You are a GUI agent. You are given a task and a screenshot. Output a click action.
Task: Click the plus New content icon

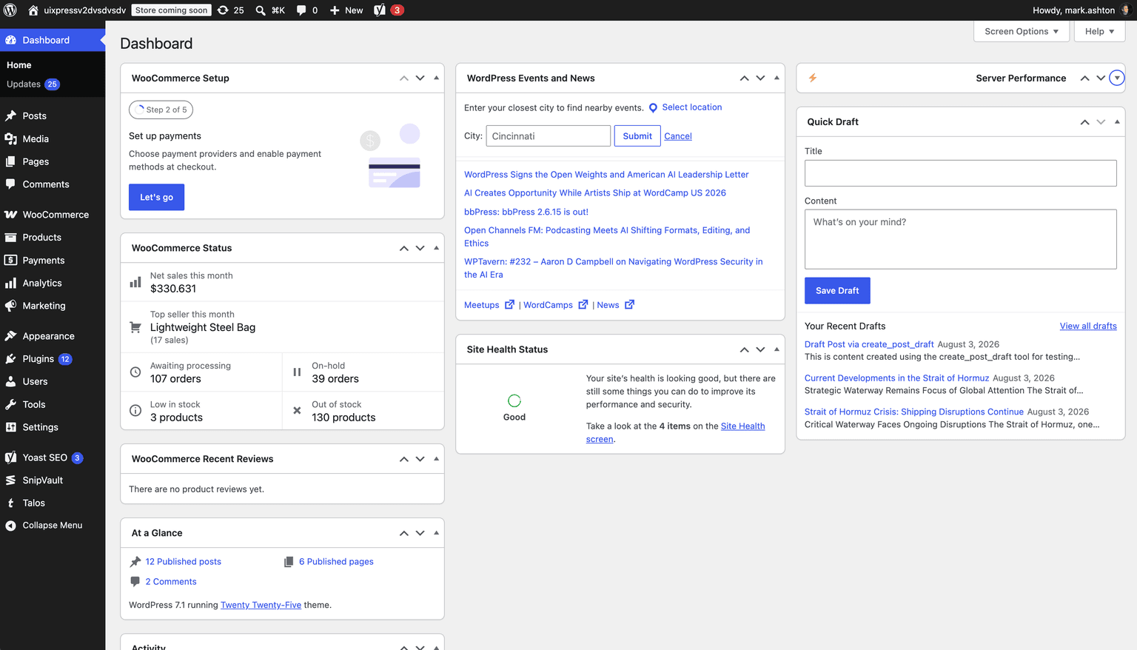(x=335, y=10)
